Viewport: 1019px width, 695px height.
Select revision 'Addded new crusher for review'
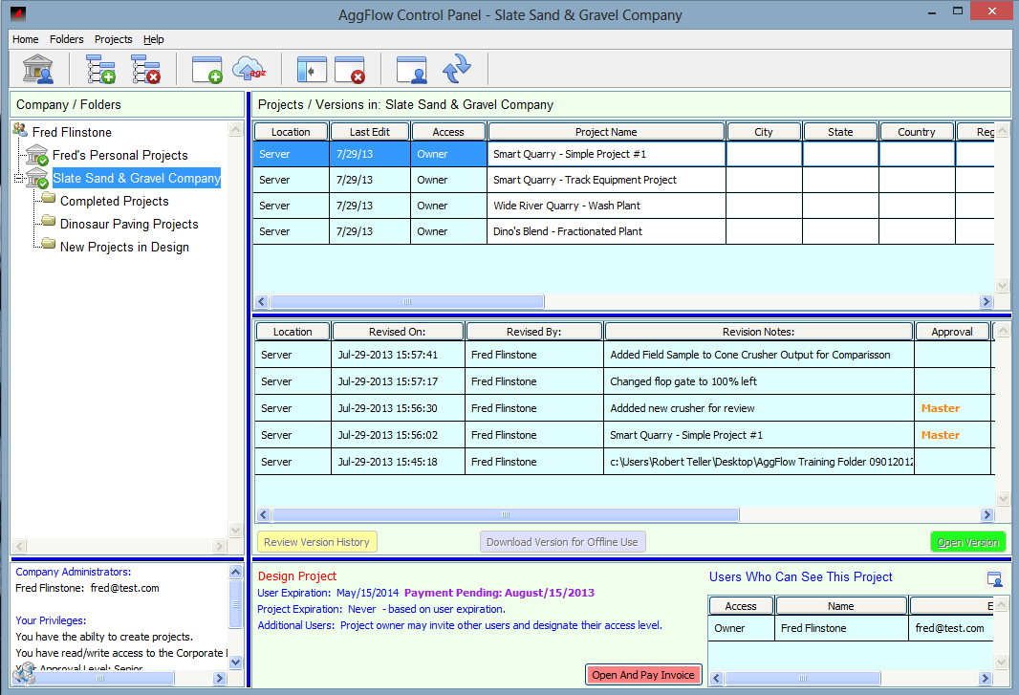click(x=624, y=408)
